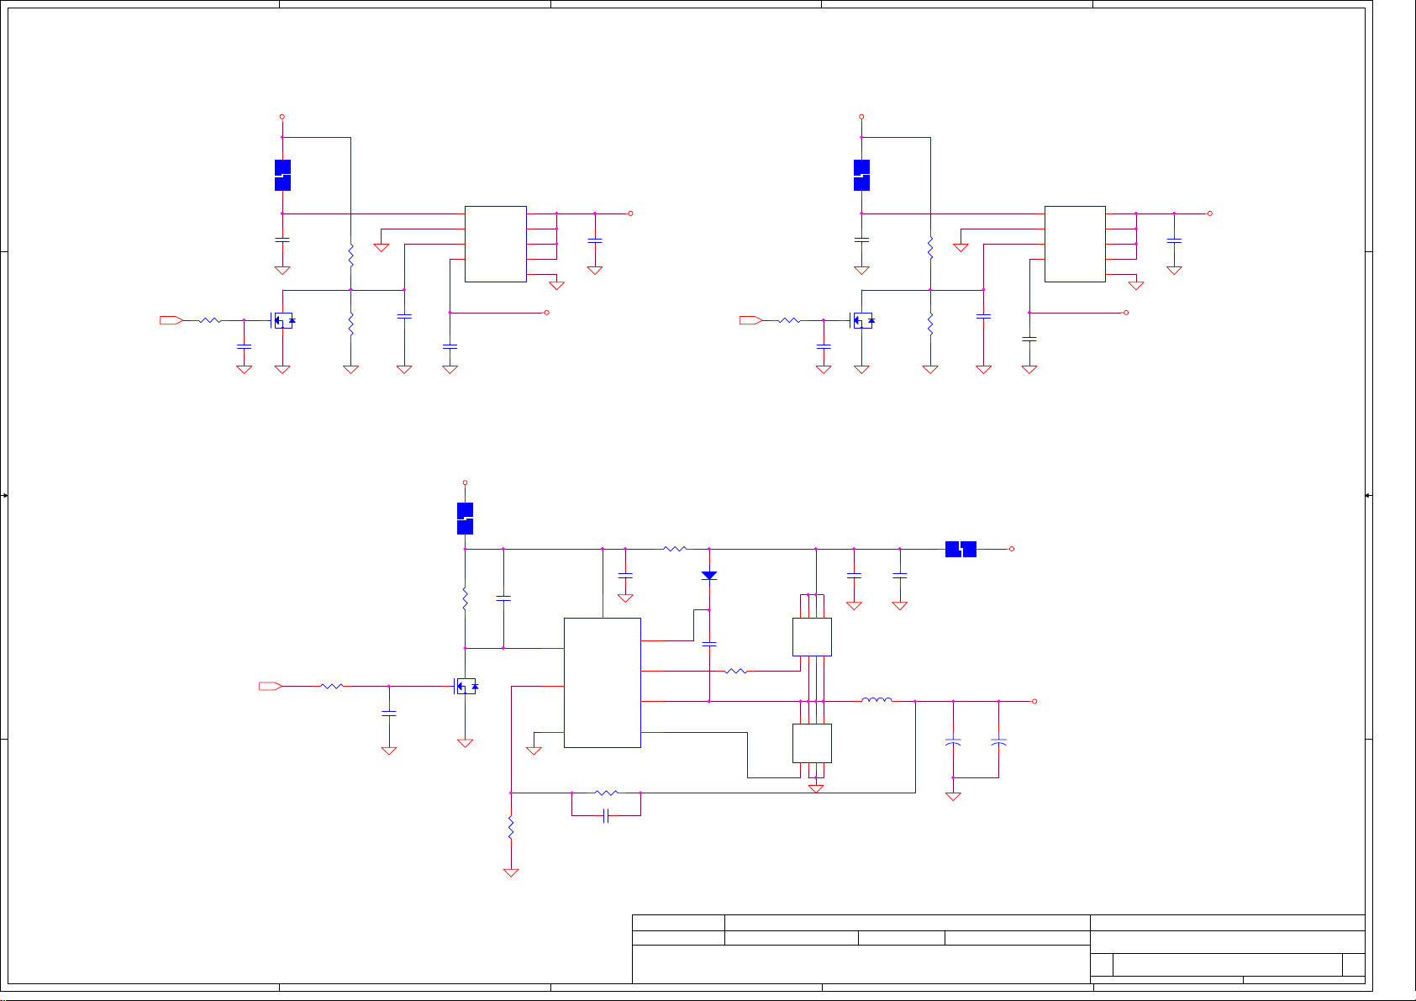Click the small MOSFET symbol in bottom circuit
The height and width of the screenshot is (1001, 1416).
coord(466,687)
